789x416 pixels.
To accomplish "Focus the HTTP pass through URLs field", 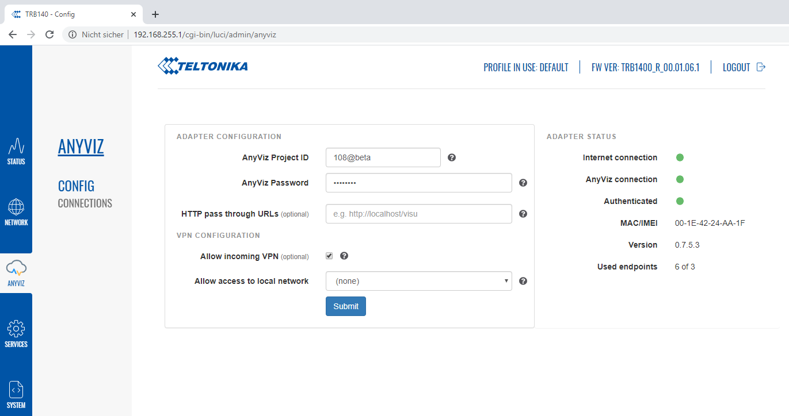I will [x=419, y=214].
